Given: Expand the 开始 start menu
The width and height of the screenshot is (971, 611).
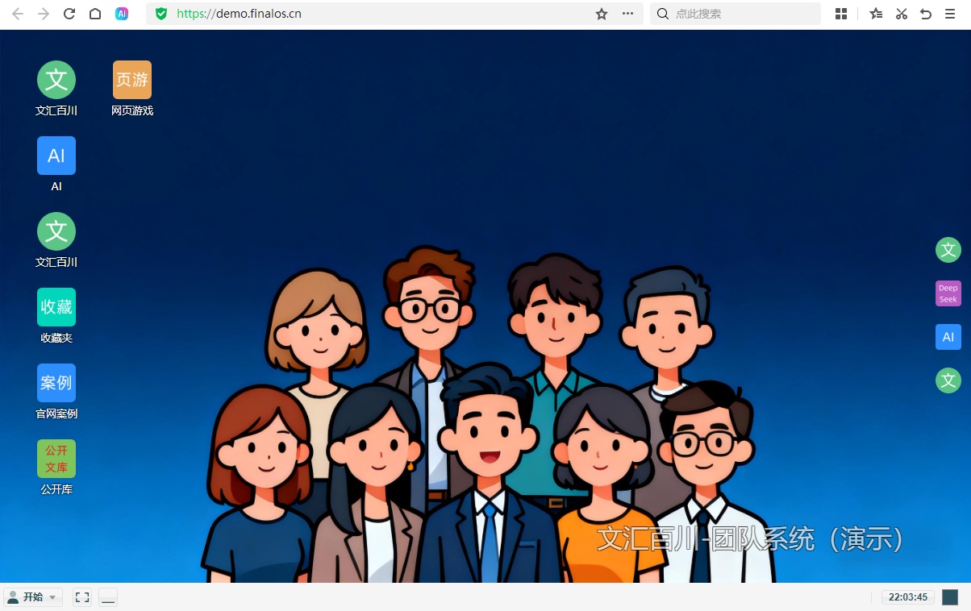Looking at the screenshot, I should [33, 597].
